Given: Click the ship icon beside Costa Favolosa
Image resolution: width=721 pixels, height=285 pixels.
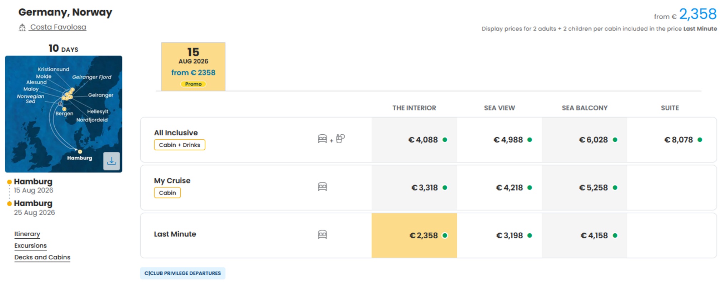Looking at the screenshot, I should coord(22,27).
